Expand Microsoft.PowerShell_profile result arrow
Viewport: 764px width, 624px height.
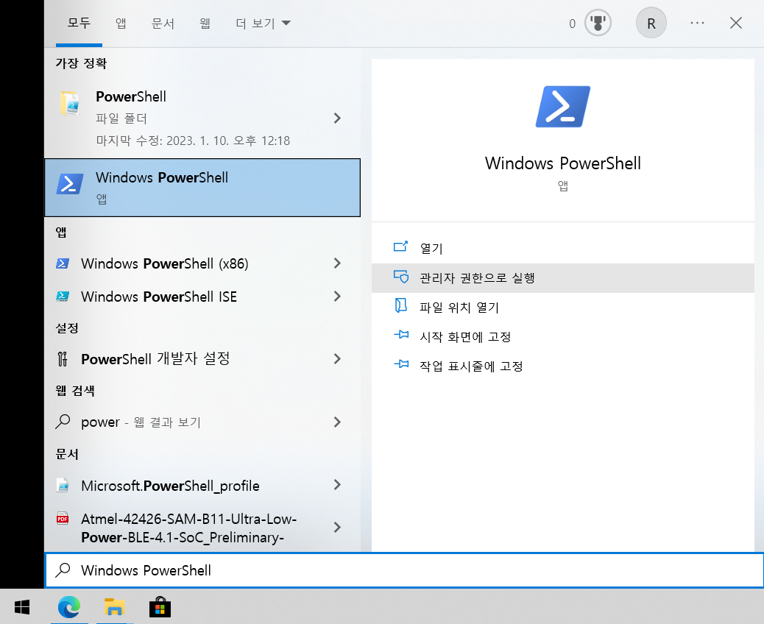click(337, 485)
